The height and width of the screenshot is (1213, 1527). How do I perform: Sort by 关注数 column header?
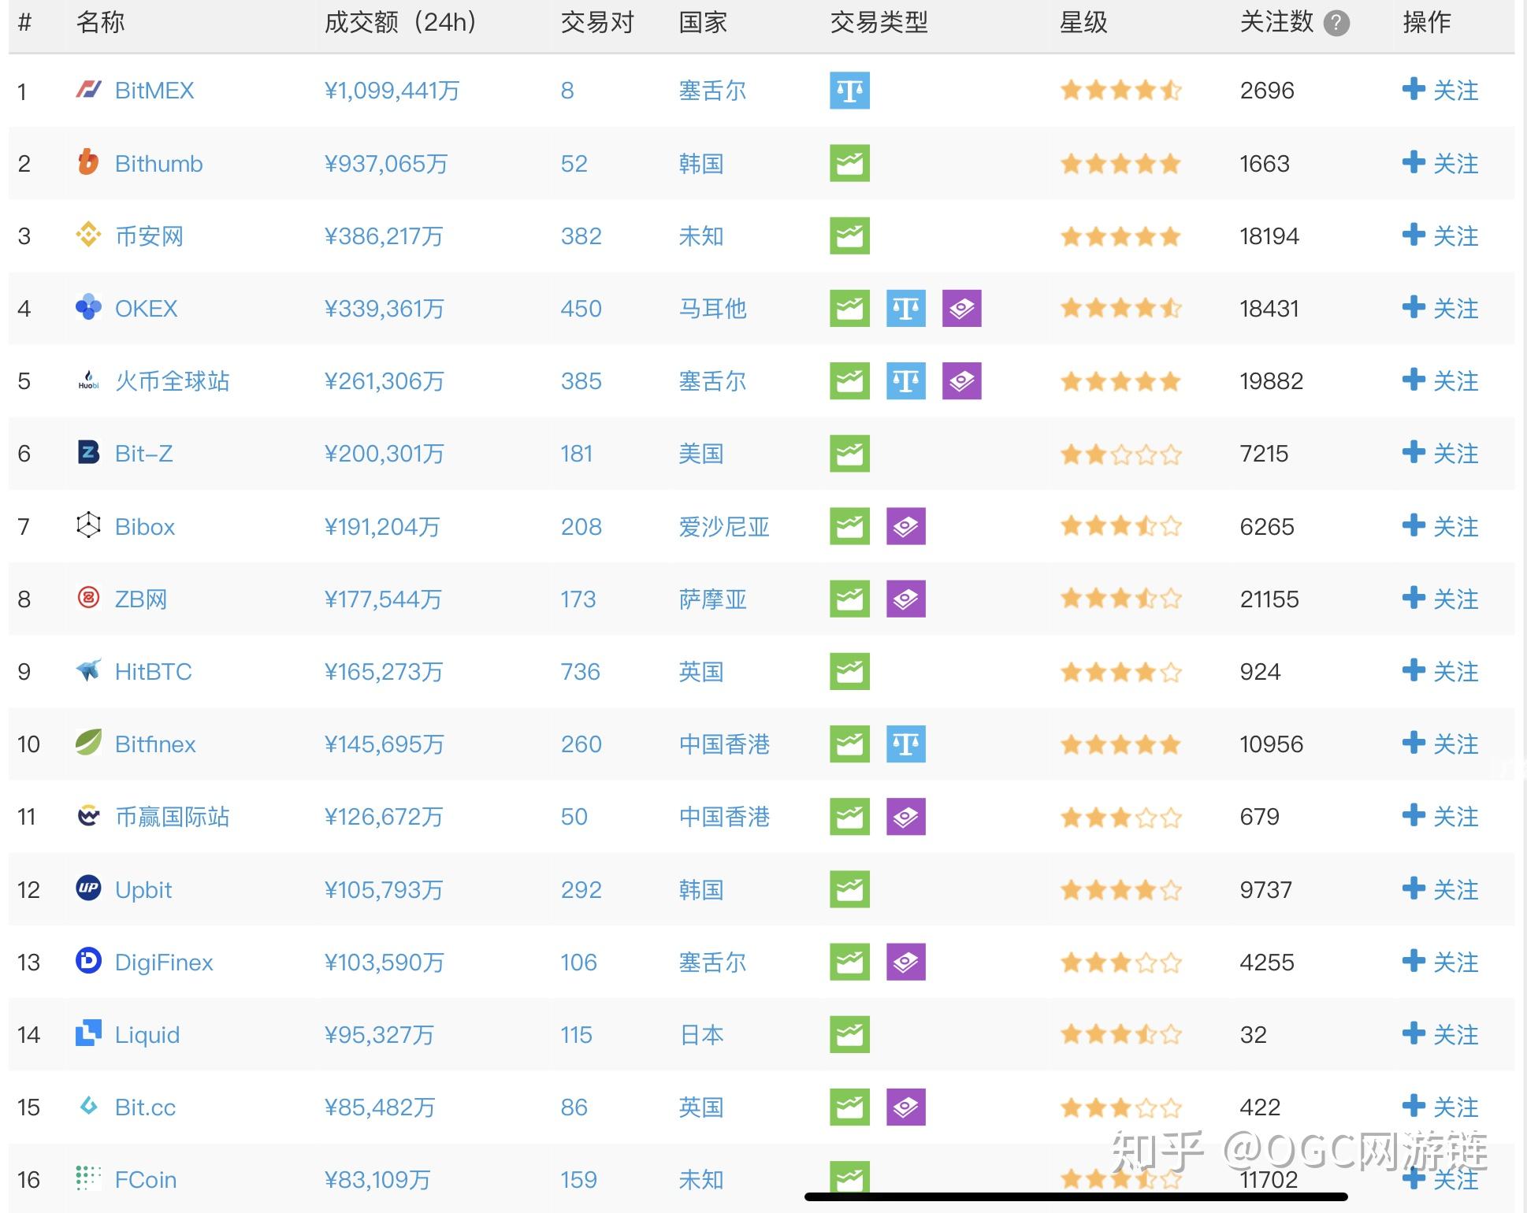1276,22
